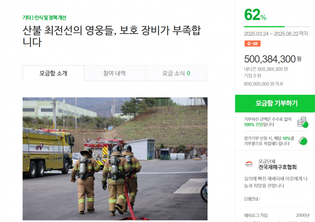
Task: Click the 기타 category breadcrumb
Action: click(x=27, y=18)
